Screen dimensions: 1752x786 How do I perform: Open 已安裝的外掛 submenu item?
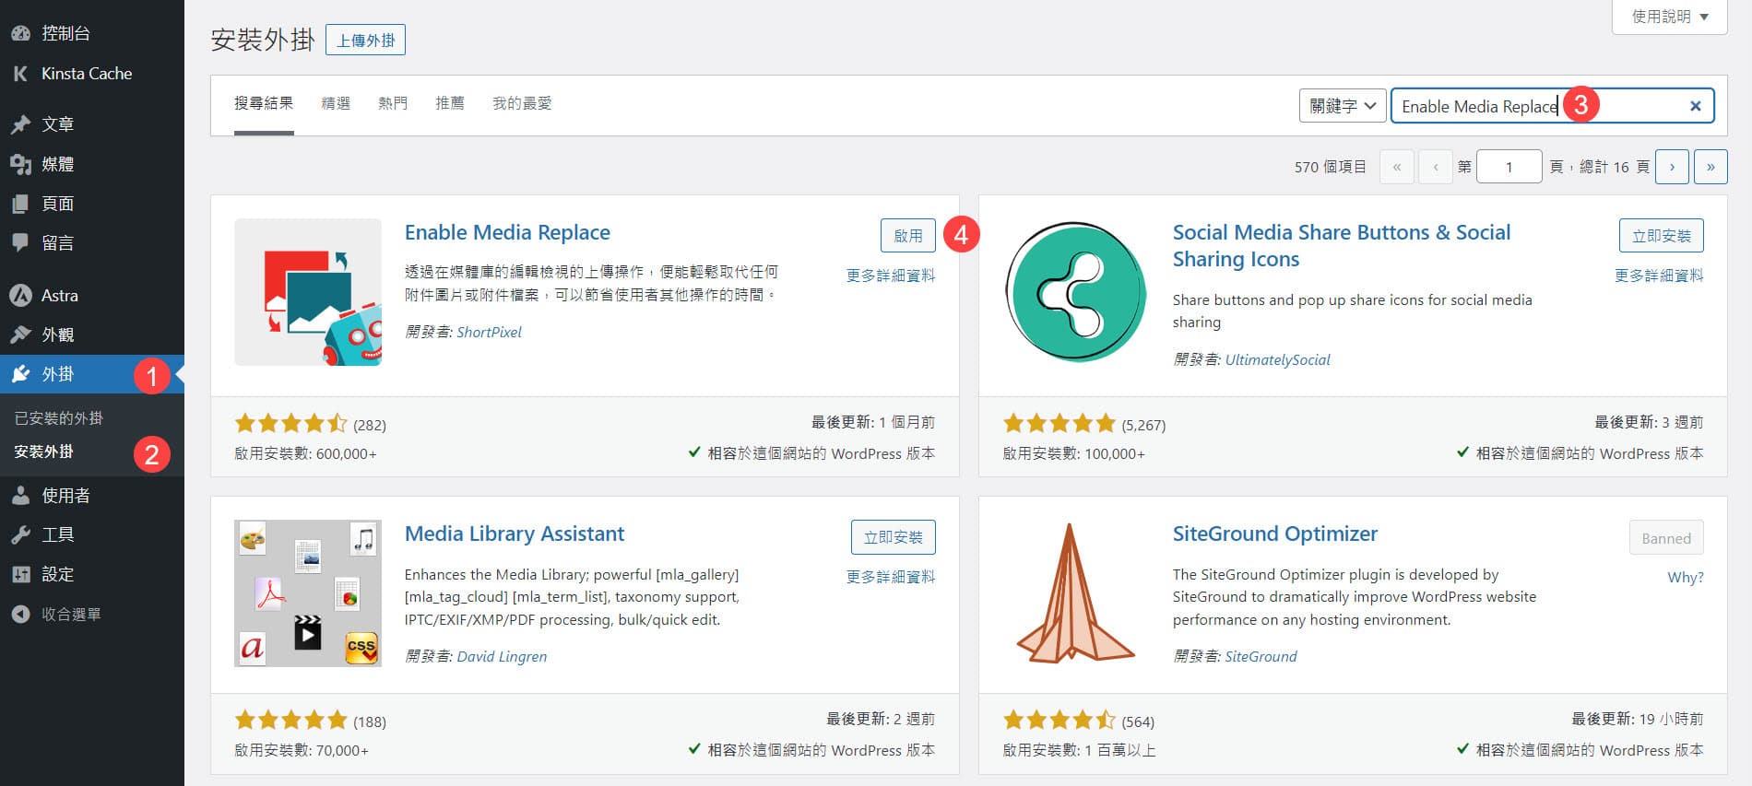point(59,418)
